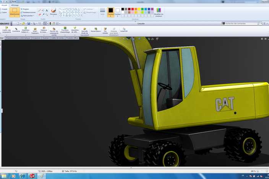Open the Esquisse tab
269x179 pixels.
[36, 38]
